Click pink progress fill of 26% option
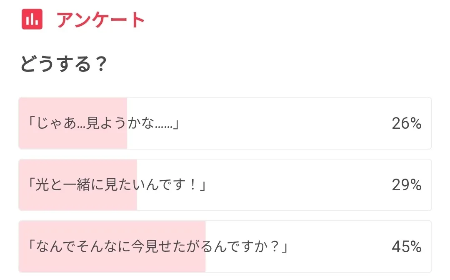Viewport: 450px width, 280px height. tap(73, 137)
